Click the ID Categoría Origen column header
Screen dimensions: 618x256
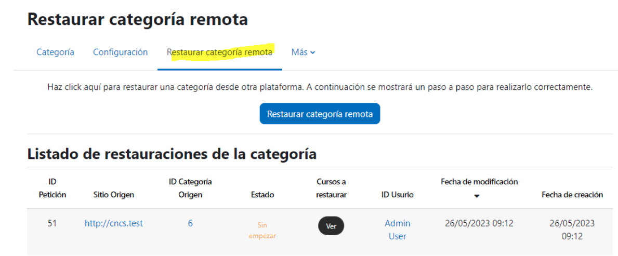point(190,188)
